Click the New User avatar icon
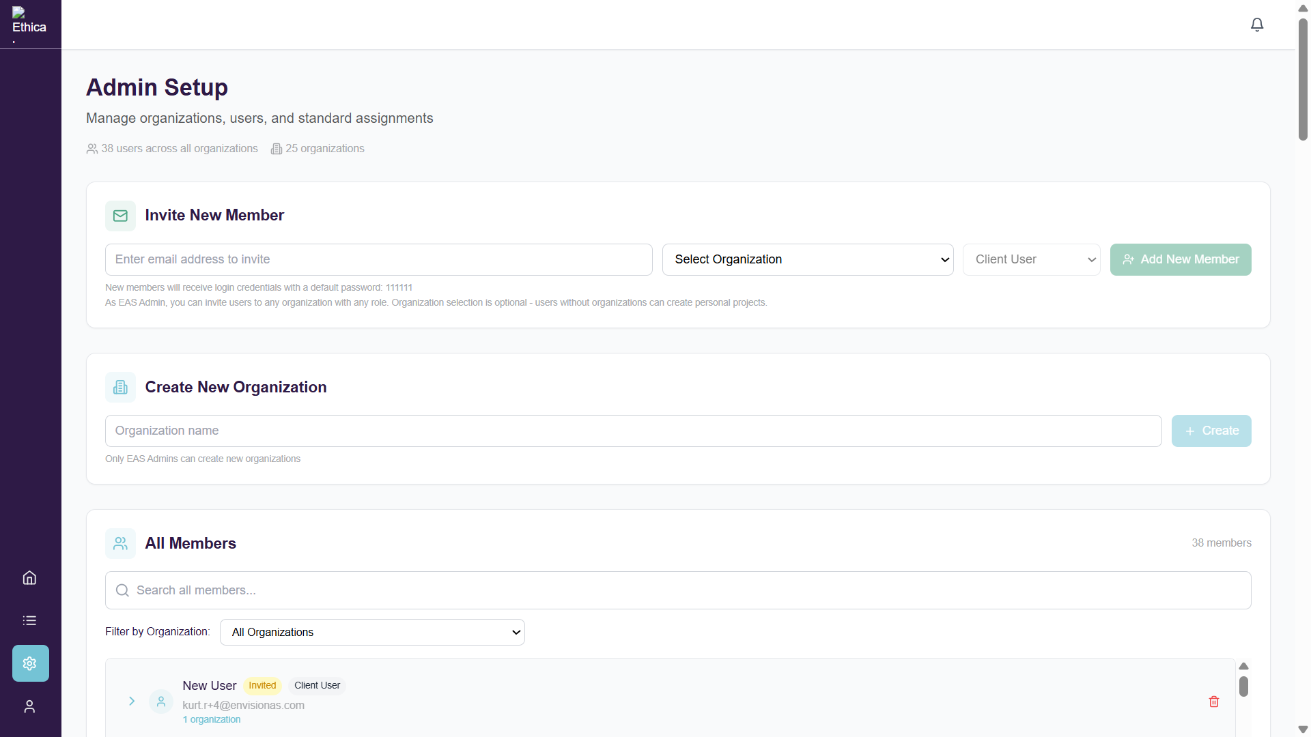 pyautogui.click(x=161, y=702)
